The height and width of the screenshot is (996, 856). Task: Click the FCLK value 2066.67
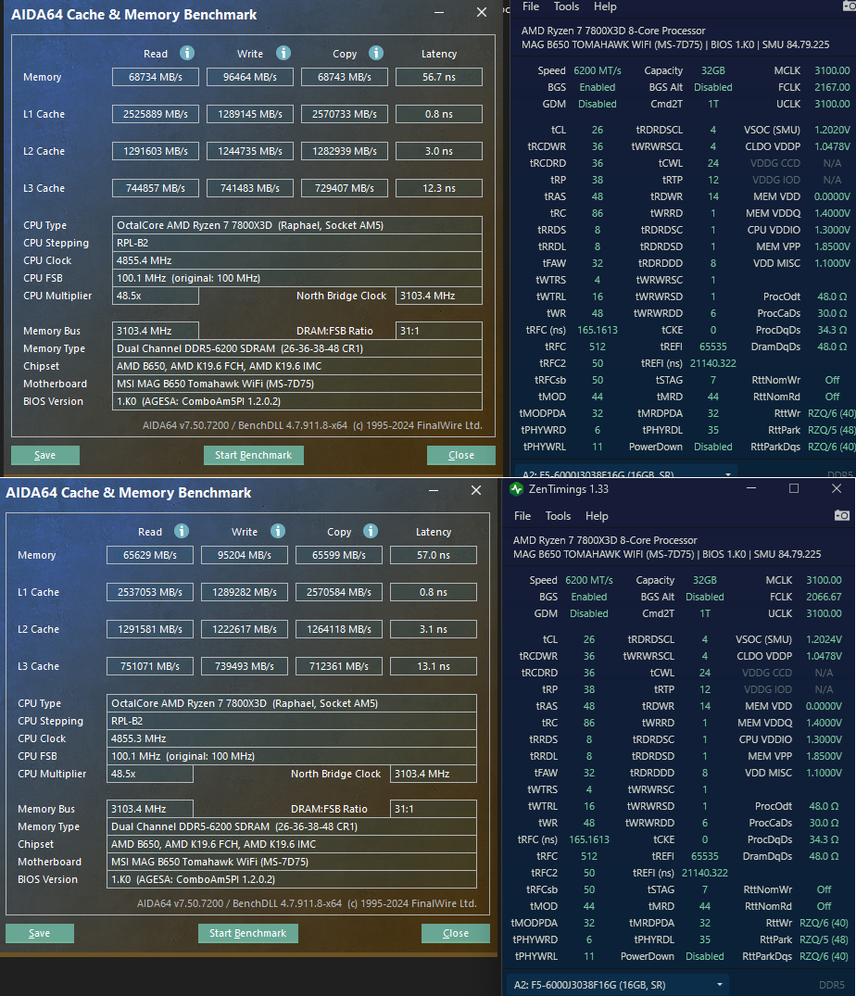[x=824, y=597]
